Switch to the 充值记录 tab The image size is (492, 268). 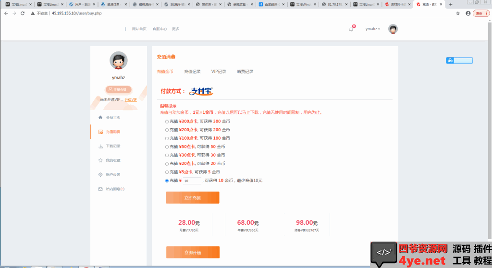[x=192, y=72]
